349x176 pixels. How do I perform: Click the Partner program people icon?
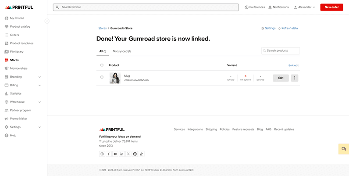click(x=7, y=110)
